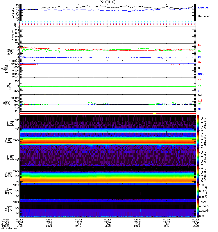Click the 2019 Jun 23 date label
The height and width of the screenshot is (232, 218).
9,228
